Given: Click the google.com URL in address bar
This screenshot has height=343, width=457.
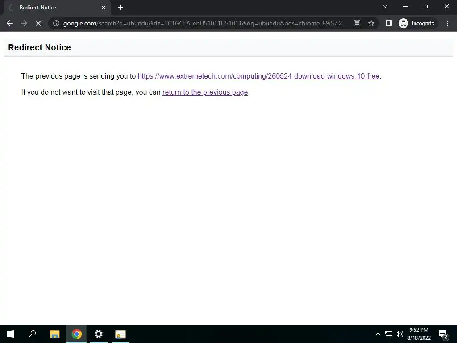Looking at the screenshot, I should pos(204,23).
